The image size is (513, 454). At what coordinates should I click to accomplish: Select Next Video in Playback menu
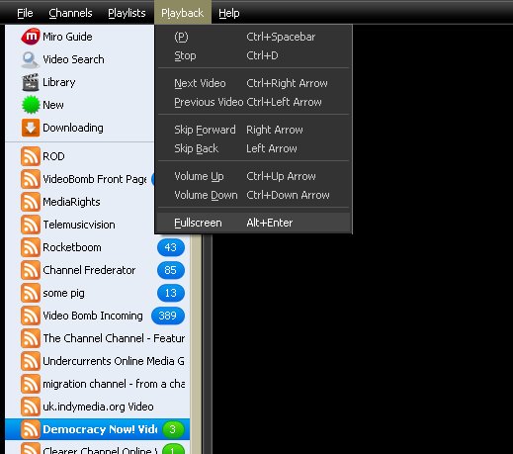click(253, 83)
